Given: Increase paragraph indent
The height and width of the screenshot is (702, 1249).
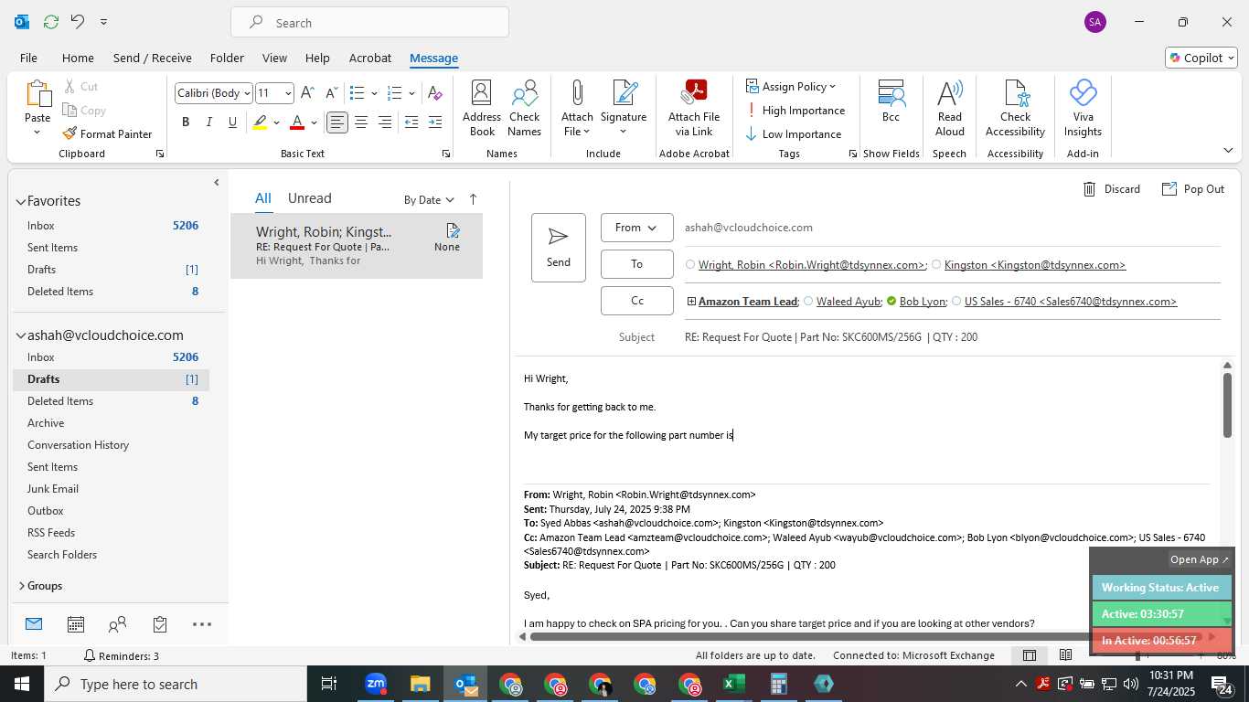Looking at the screenshot, I should point(435,122).
